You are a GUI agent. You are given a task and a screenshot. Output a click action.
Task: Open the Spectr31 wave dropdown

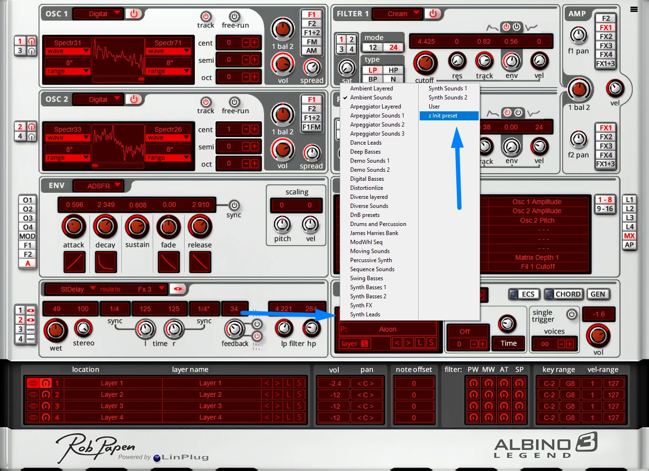[x=68, y=51]
